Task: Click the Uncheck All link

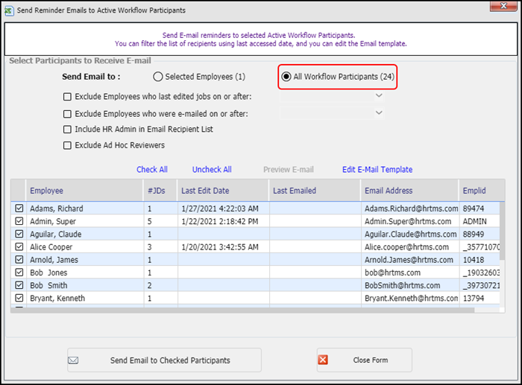Action: point(212,170)
